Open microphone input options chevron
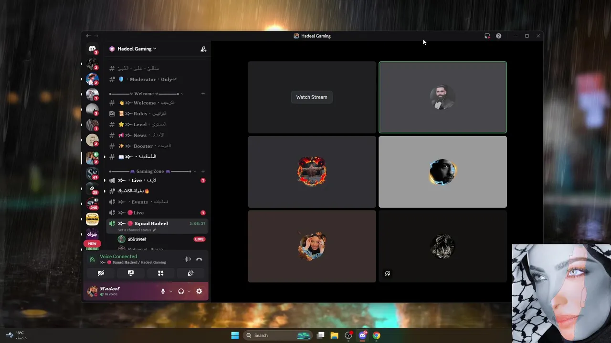The width and height of the screenshot is (611, 343). pos(171,291)
